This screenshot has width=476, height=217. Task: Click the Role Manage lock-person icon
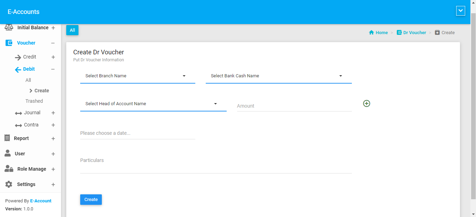(9, 169)
